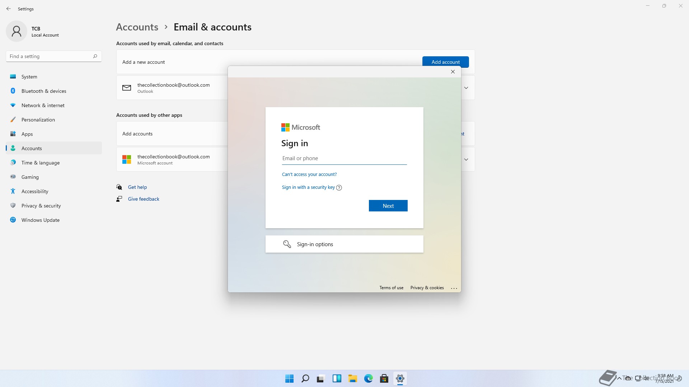Click the more options ellipsis in dialog footer

pyautogui.click(x=454, y=288)
